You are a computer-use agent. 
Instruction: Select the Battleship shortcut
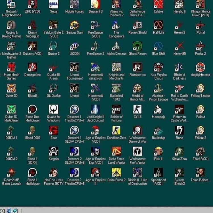point(158,130)
